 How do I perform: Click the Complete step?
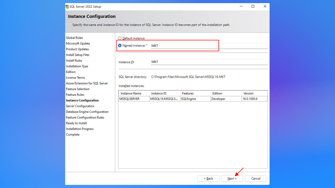coord(73,135)
